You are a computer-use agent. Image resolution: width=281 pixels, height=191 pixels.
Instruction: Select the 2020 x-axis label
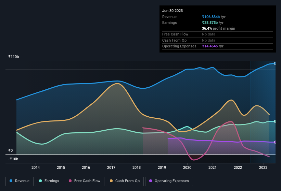point(187,167)
